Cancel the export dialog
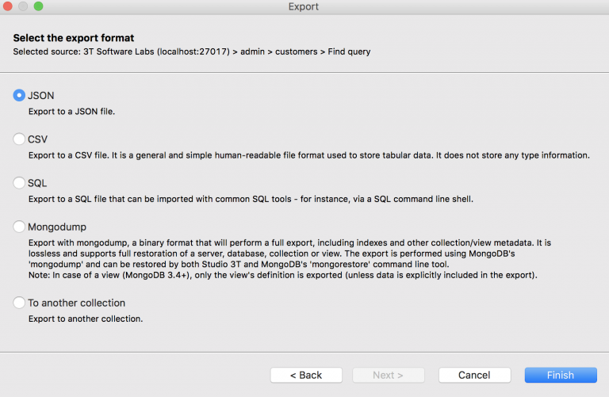 point(474,375)
